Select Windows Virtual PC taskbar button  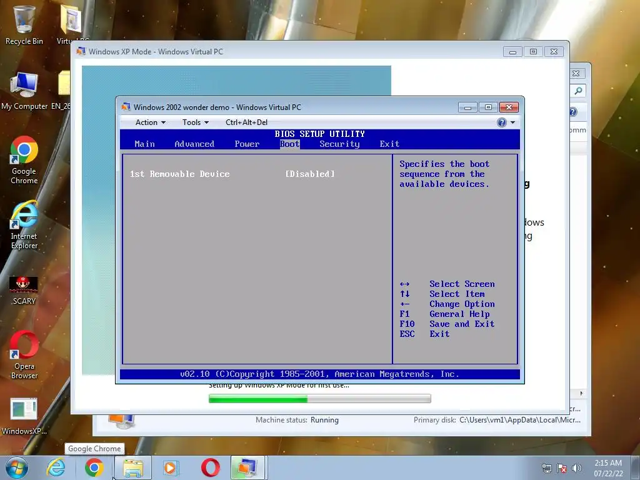(x=248, y=467)
